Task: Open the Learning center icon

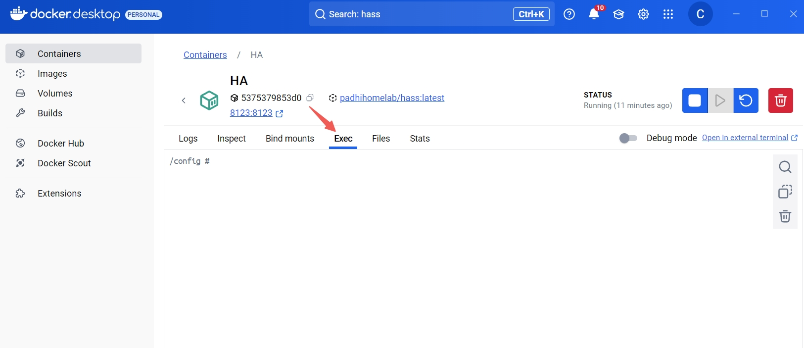Action: pyautogui.click(x=618, y=14)
